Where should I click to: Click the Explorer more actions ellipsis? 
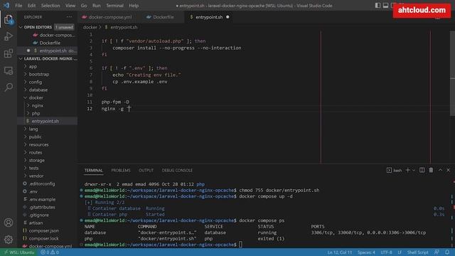coord(70,17)
